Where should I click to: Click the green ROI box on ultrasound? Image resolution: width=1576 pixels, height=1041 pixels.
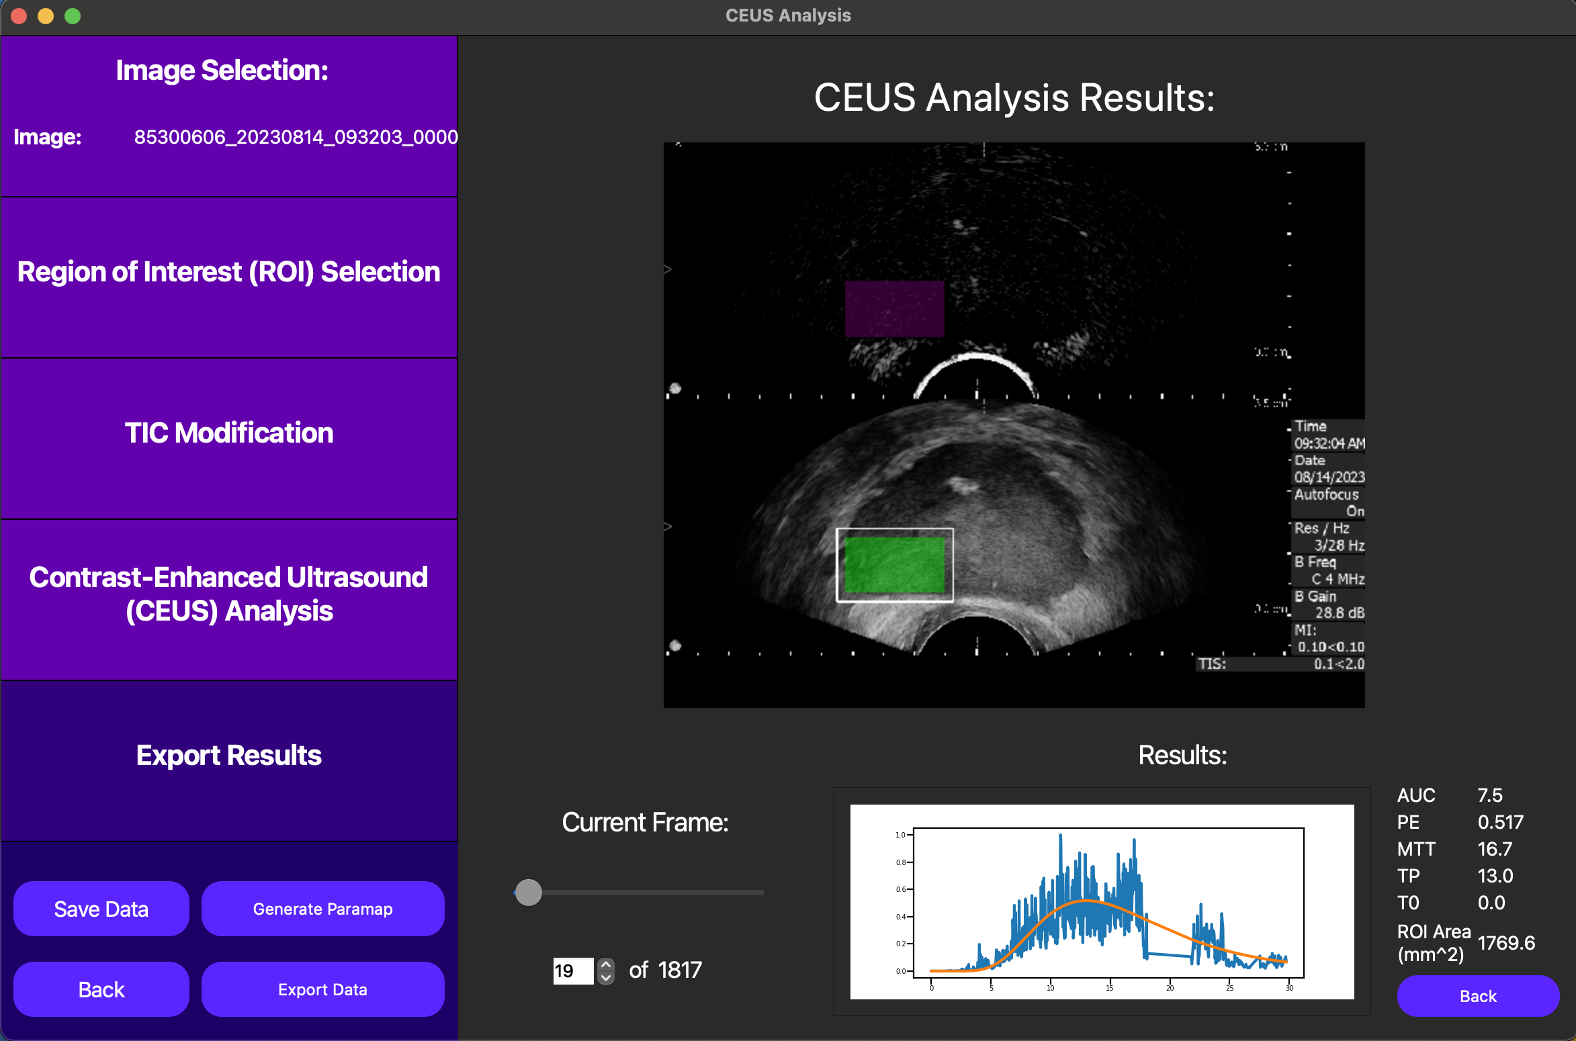click(894, 565)
